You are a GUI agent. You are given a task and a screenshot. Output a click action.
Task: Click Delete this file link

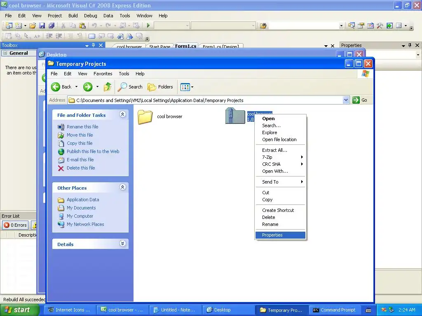click(81, 168)
